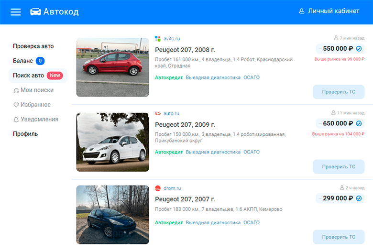The width and height of the screenshot is (373, 252).
Task: Click the search icon beside Мои поиски
Action: click(x=16, y=91)
